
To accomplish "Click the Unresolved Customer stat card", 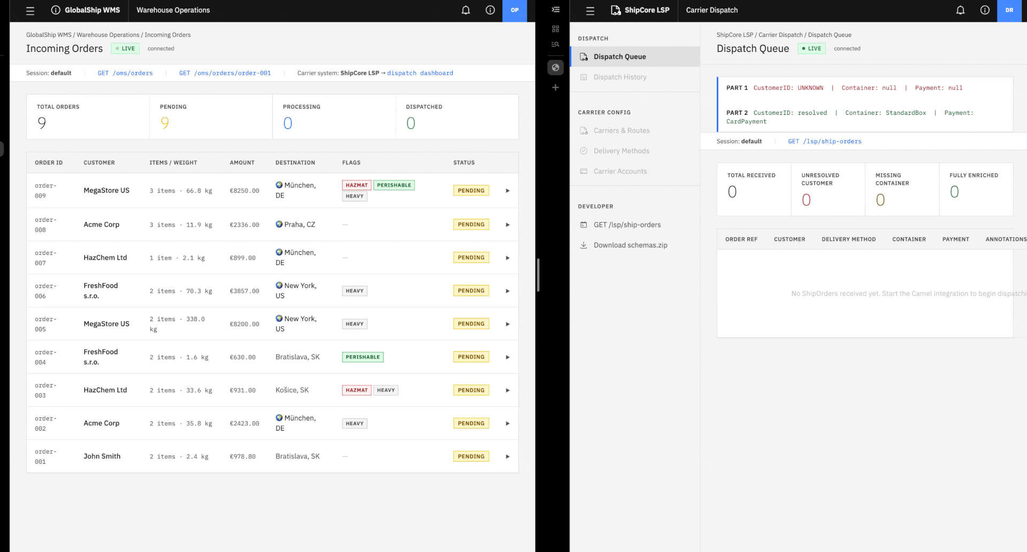I will pyautogui.click(x=827, y=190).
